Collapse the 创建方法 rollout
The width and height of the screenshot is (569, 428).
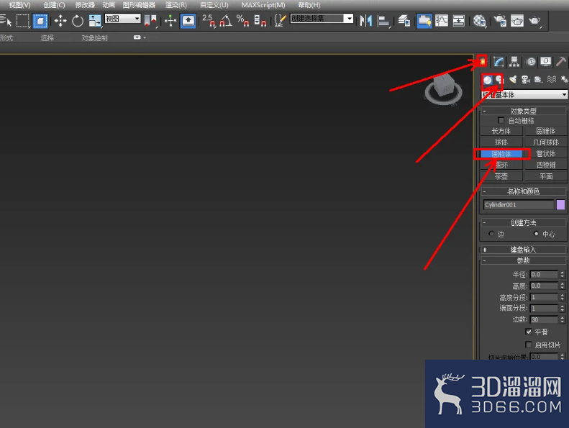[523, 222]
